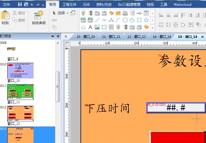Select the 窗口_11 green thumbnail
The image size is (206, 143).
20,92
